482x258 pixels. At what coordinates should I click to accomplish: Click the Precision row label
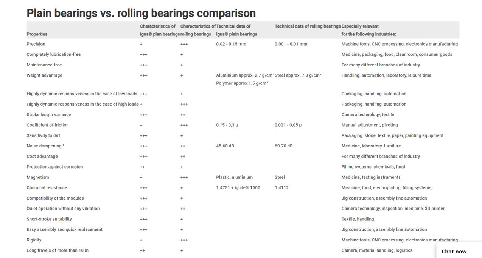(36, 44)
